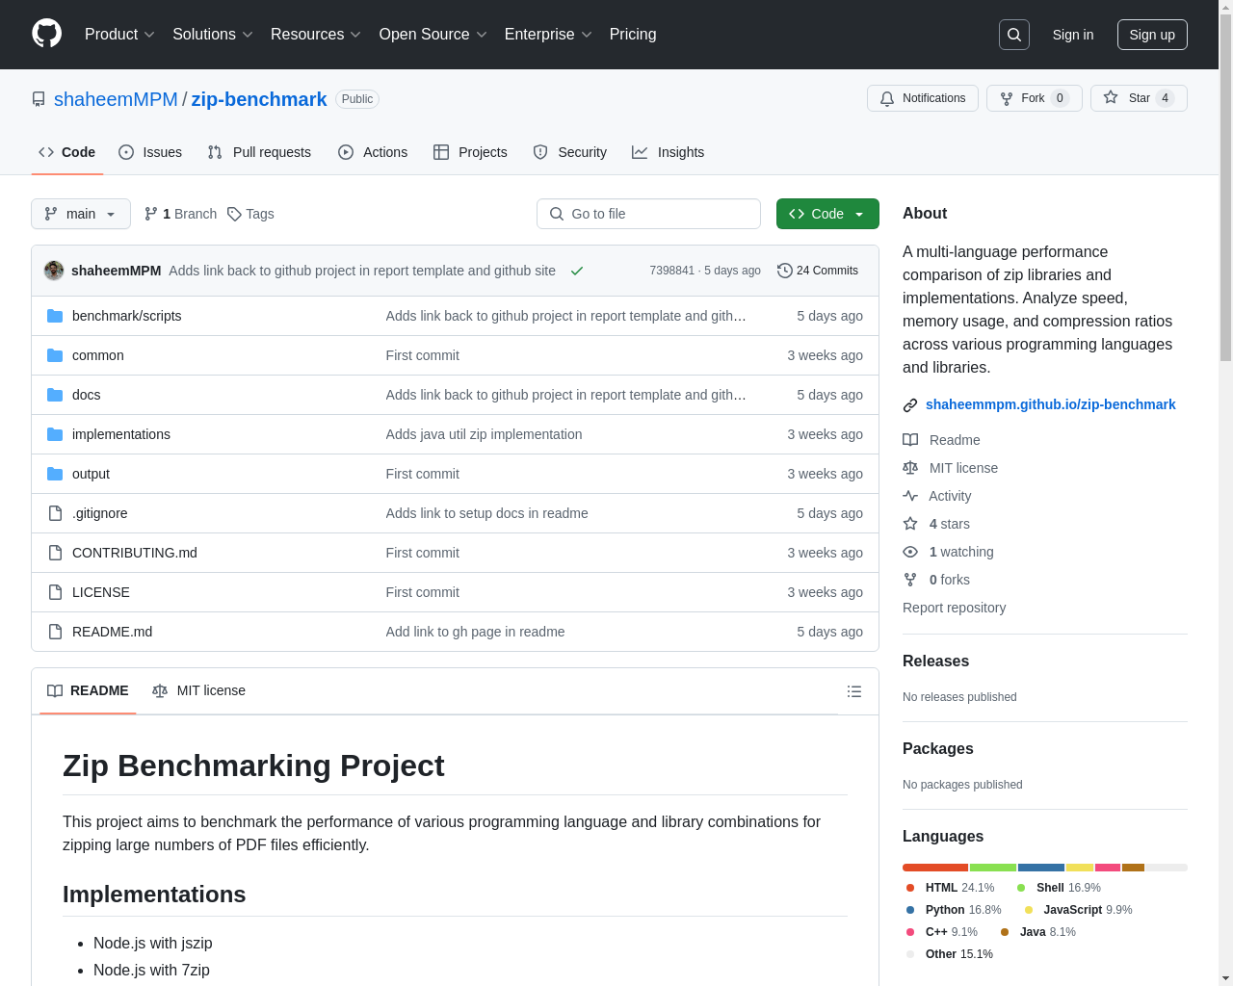
Task: Open the main branch selector dropdown
Action: (81, 214)
